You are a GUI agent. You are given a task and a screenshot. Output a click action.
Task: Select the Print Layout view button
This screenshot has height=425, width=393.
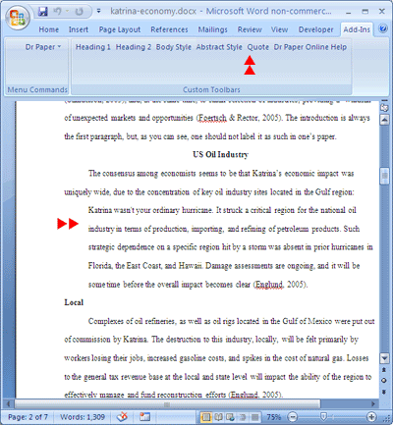[206, 417]
